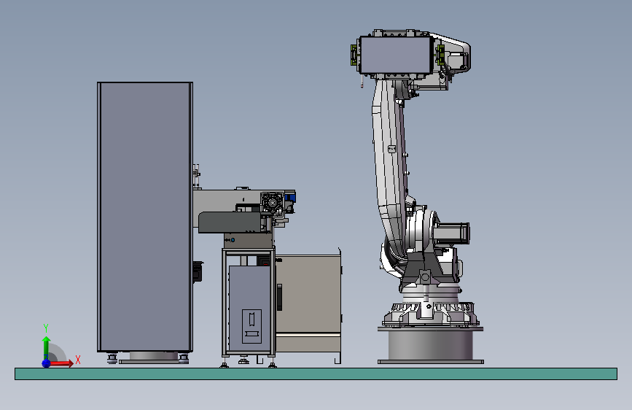The height and width of the screenshot is (410, 632).
Task: Click the red X axis arrow of the triad
Action: (x=61, y=363)
